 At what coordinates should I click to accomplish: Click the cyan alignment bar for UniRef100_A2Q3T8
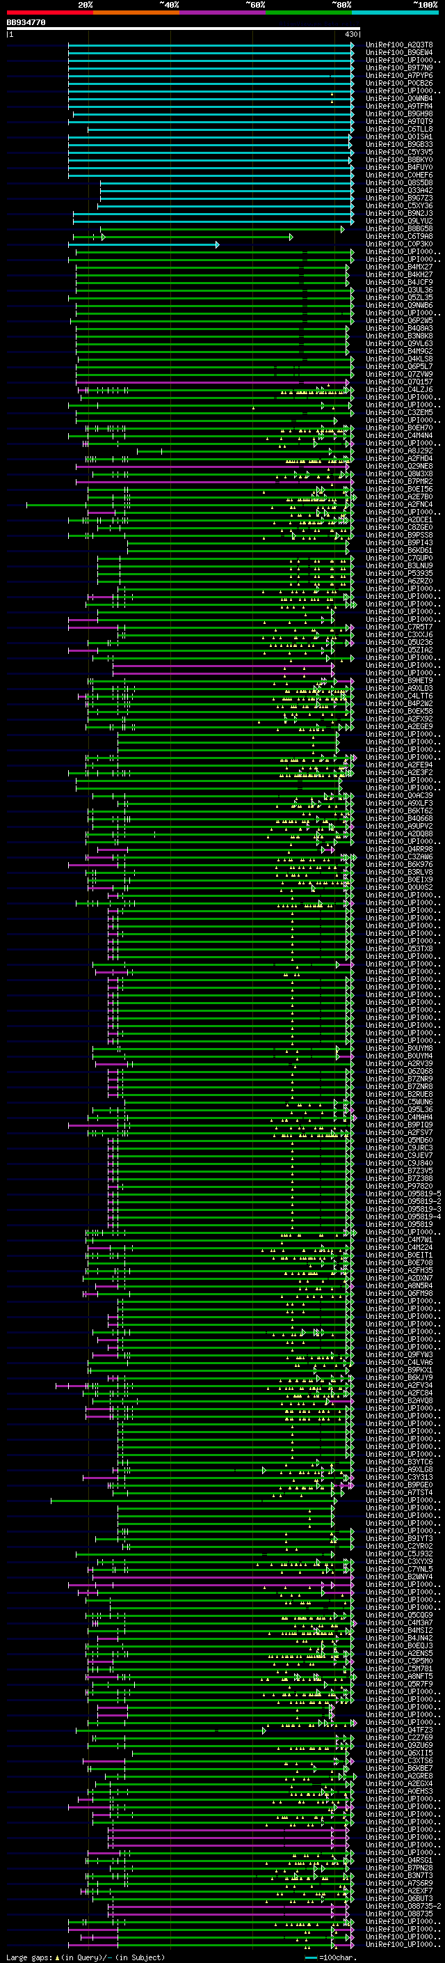click(211, 45)
